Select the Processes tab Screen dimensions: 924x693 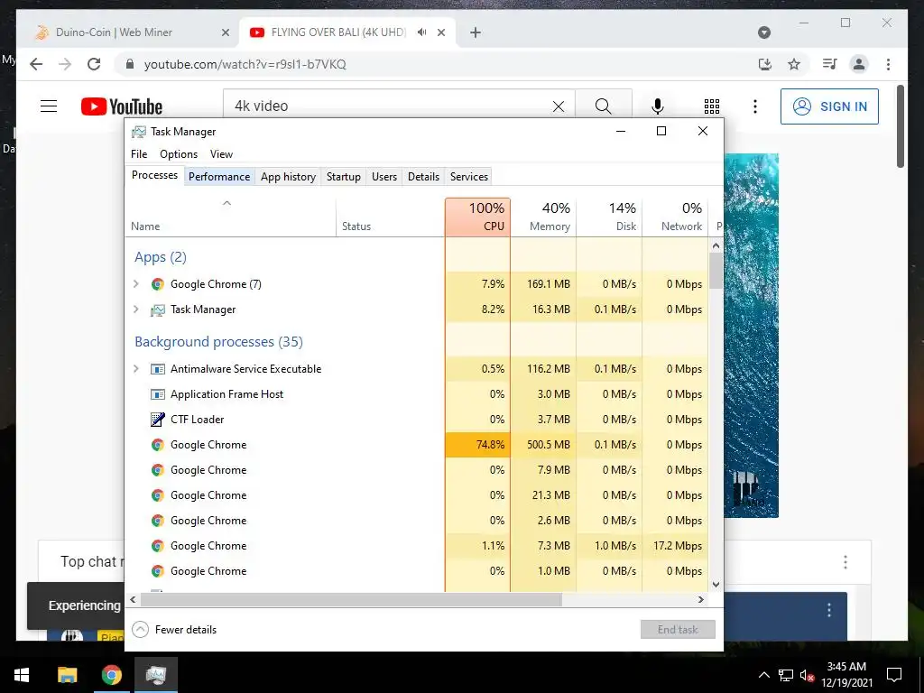154,175
